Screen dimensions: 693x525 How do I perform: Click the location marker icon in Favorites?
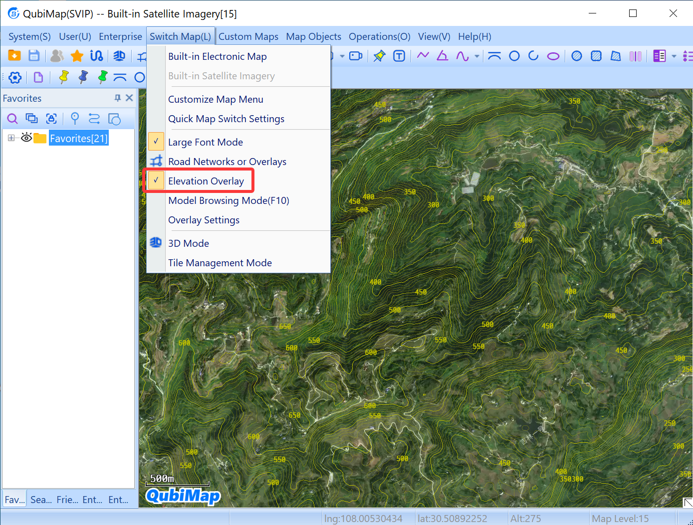pyautogui.click(x=75, y=119)
